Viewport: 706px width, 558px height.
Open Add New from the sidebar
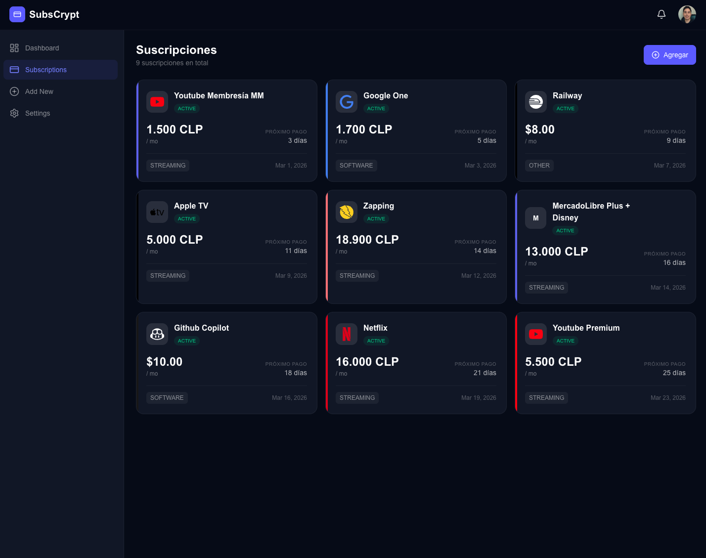[x=39, y=91]
